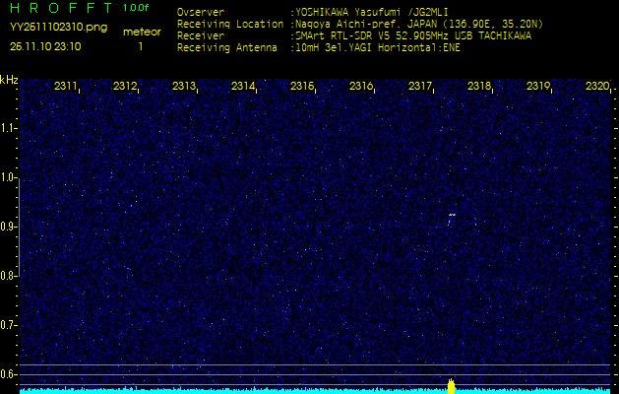Click the 0.7 frequency axis label
Viewport: 619px width, 394px height.
coord(9,324)
